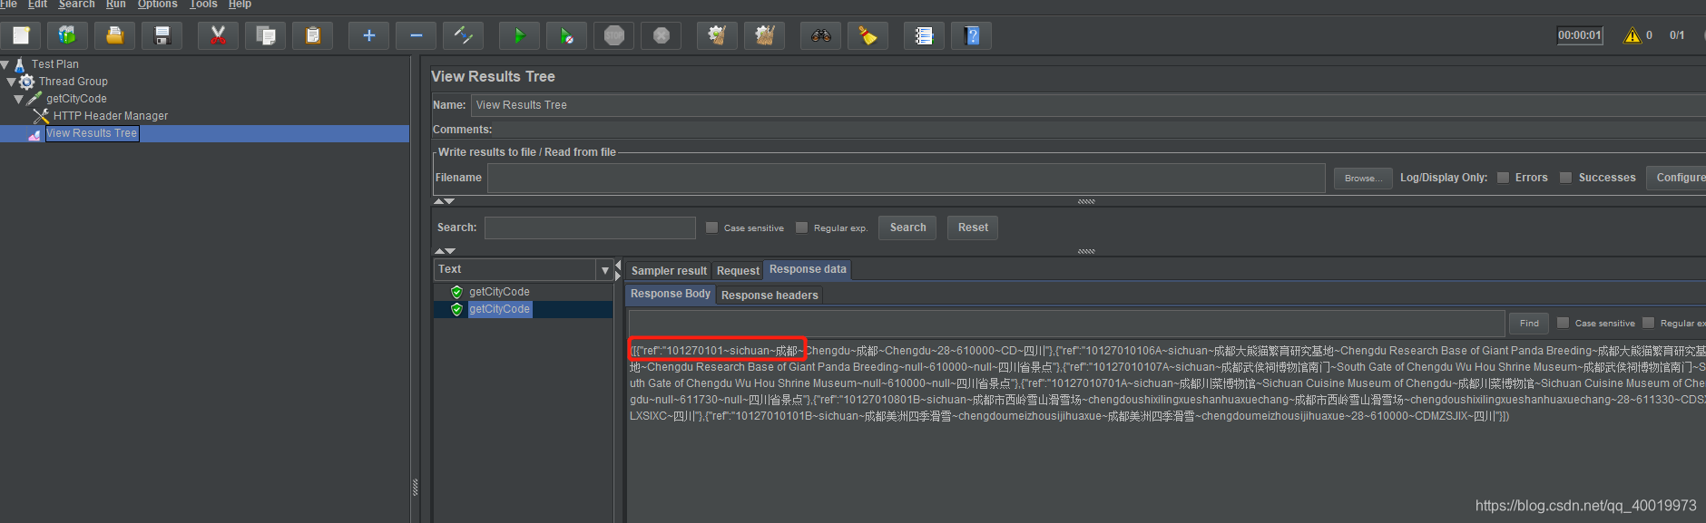Open the Help question mark icon

click(971, 35)
